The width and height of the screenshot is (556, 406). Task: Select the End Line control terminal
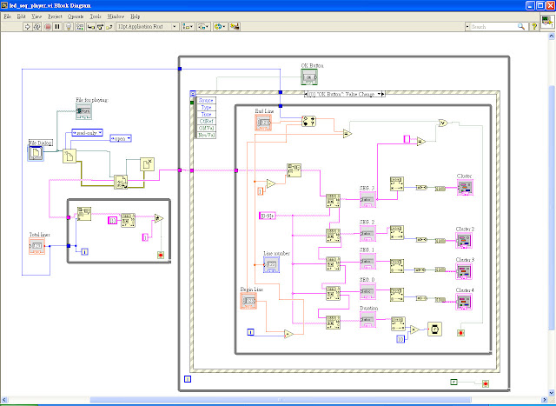[x=263, y=123]
